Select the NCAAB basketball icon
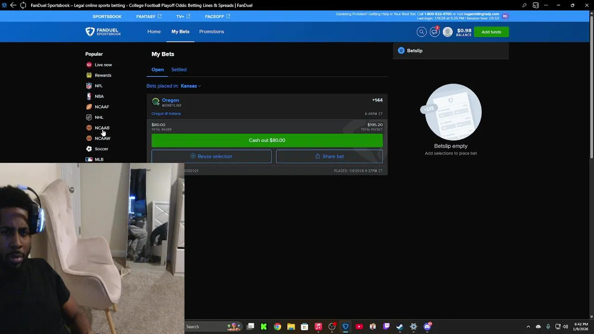594x334 pixels. (89, 128)
